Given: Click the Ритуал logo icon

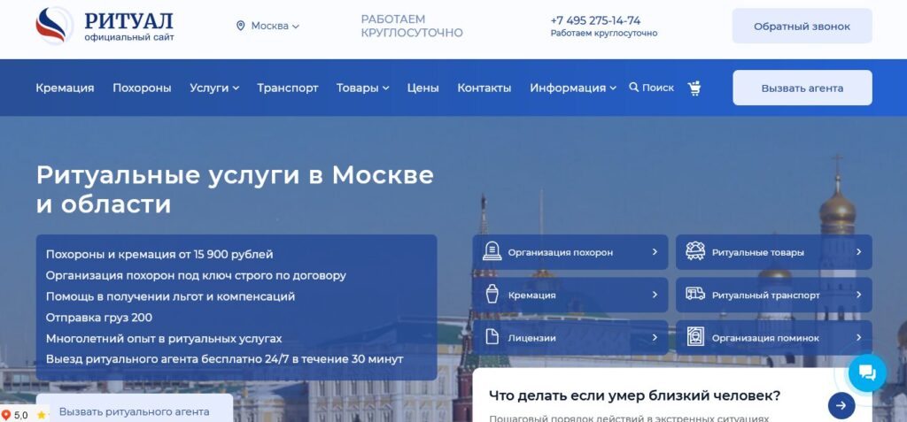Looking at the screenshot, I should 55,26.
